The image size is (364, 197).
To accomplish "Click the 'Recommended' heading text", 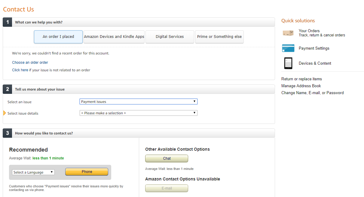I will click(29, 150).
